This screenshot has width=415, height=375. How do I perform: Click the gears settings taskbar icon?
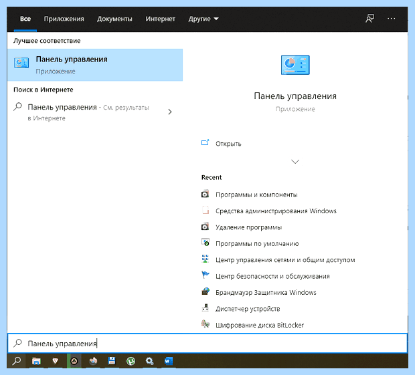(149, 361)
